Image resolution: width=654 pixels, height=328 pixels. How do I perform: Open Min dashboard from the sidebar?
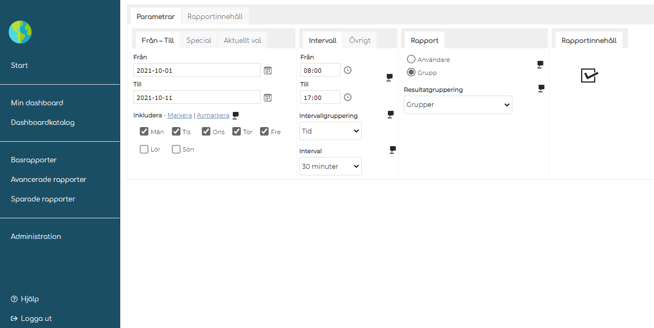click(x=37, y=103)
